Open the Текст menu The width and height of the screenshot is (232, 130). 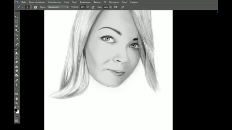[75, 2]
